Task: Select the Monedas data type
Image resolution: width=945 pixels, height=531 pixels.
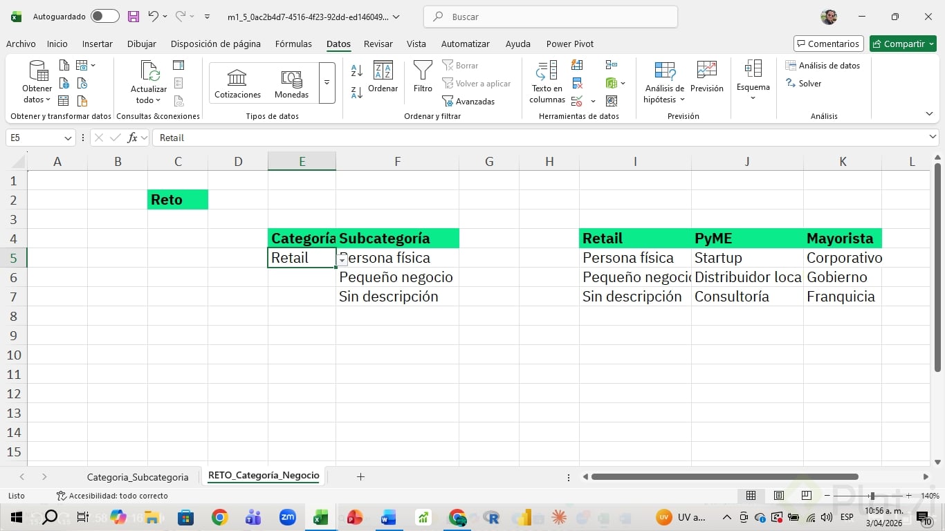Action: (291, 84)
